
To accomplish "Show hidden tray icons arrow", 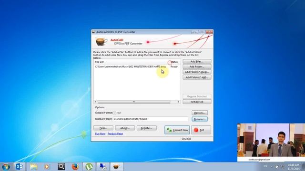I will [x=272, y=167].
